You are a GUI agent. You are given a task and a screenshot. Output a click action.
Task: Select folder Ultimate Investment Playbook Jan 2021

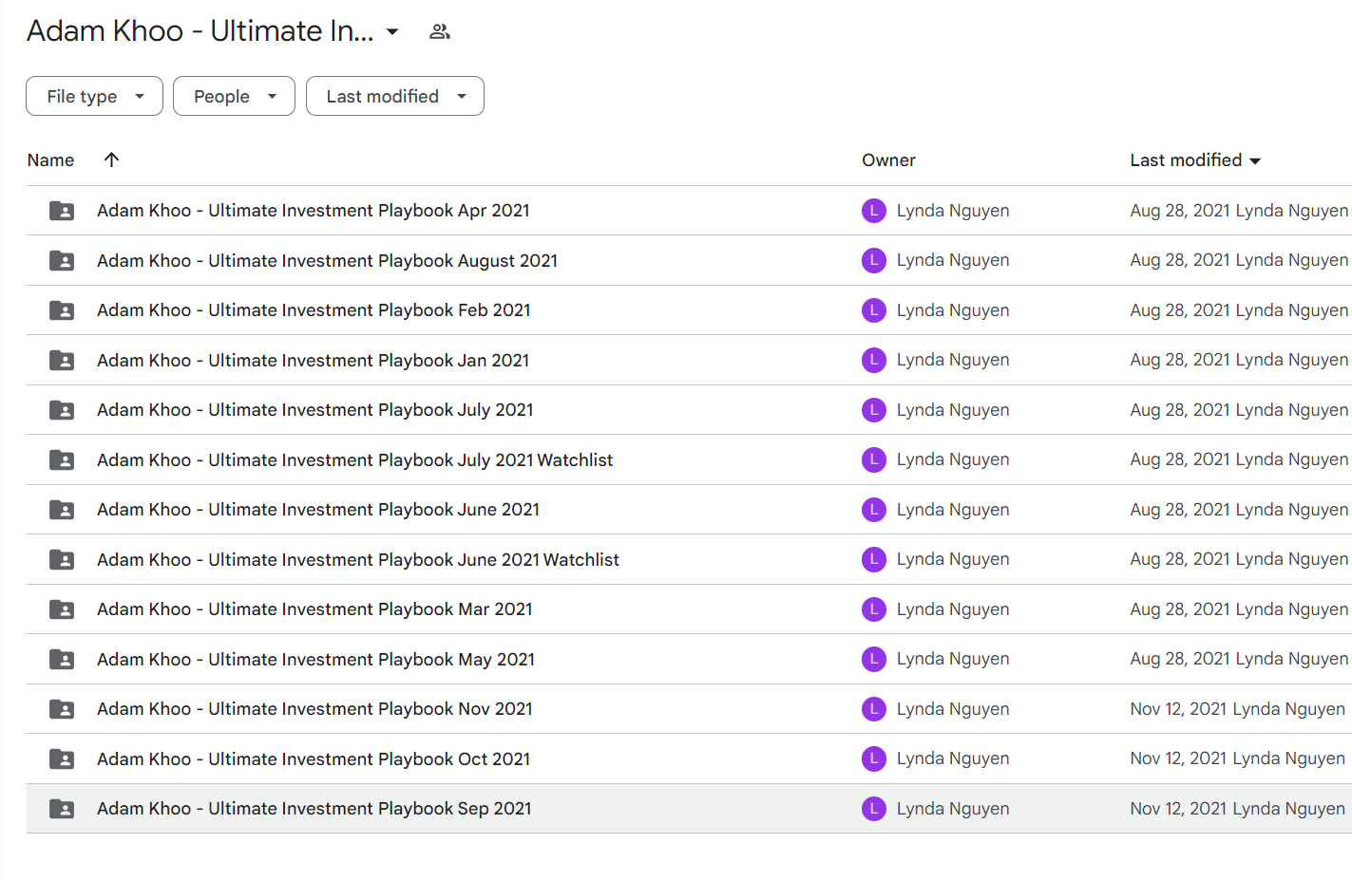tap(313, 360)
